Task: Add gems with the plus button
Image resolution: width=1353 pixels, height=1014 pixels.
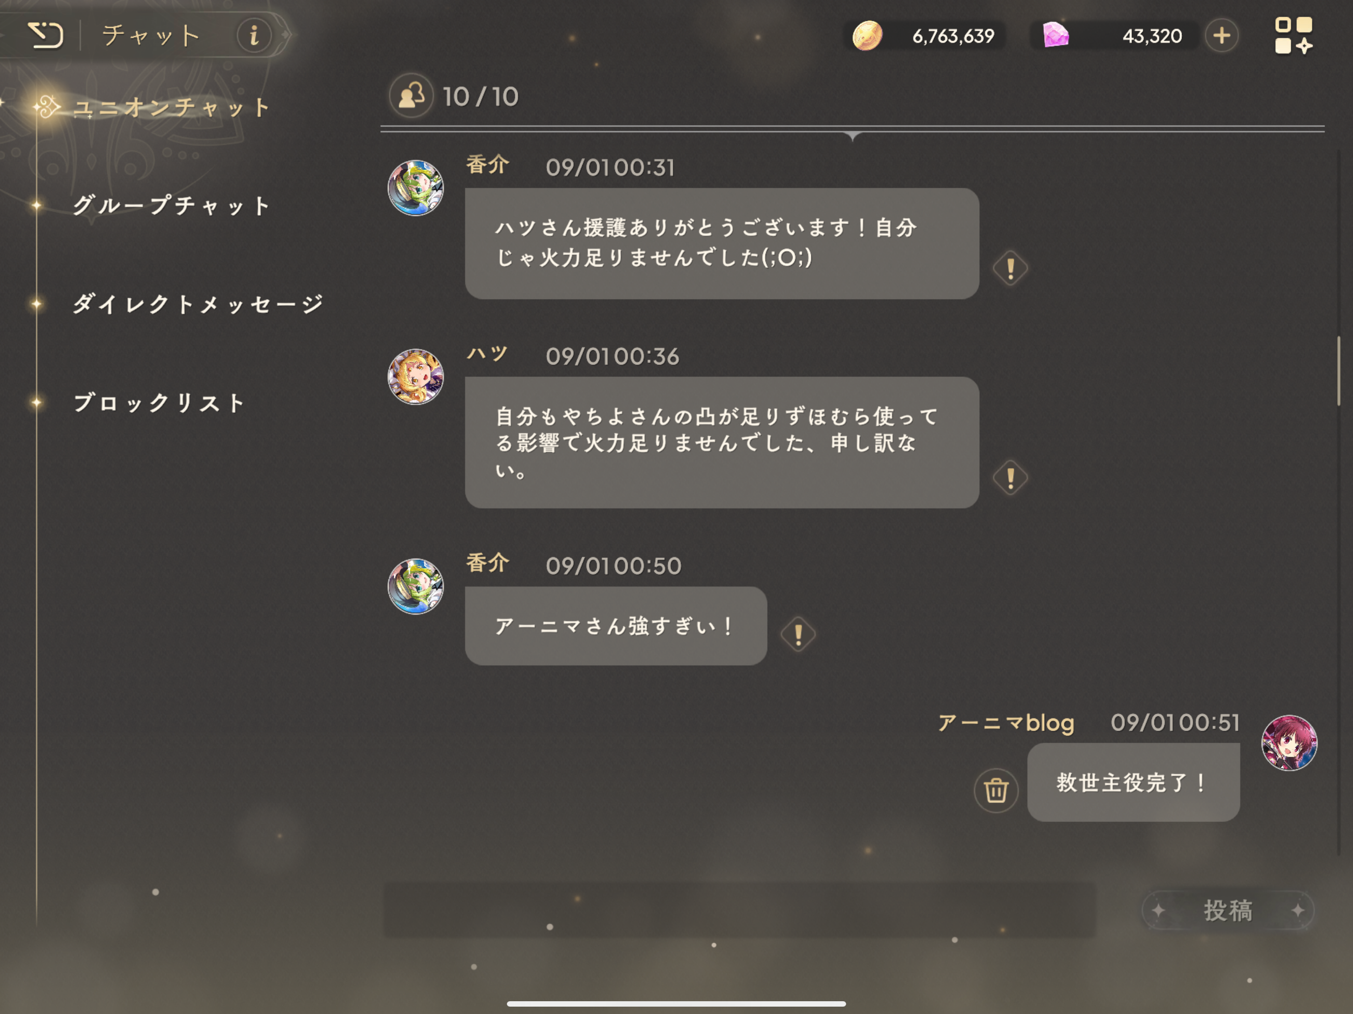Action: [1222, 35]
